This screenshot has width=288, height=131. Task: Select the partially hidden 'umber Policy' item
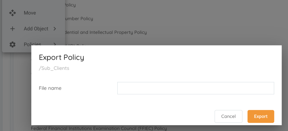[78, 19]
